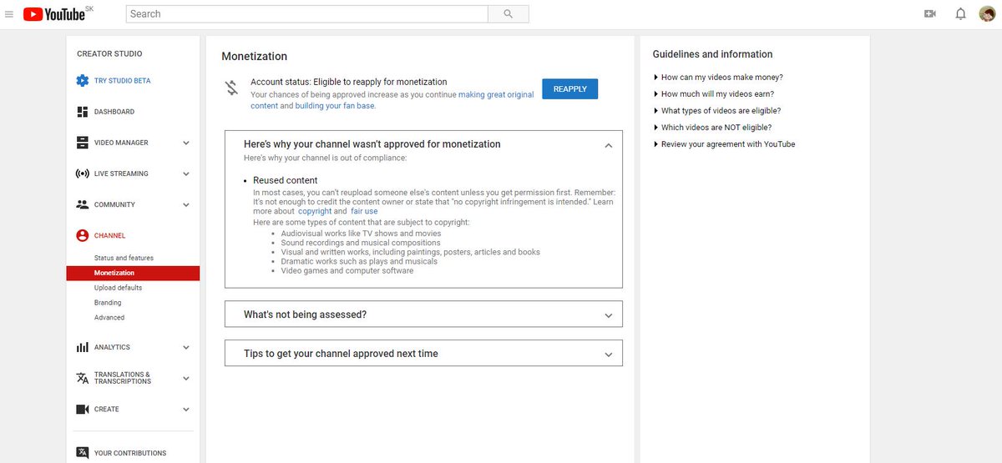Expand 'Which videos are NOT eligible?'
This screenshot has width=1002, height=463.
coord(712,128)
